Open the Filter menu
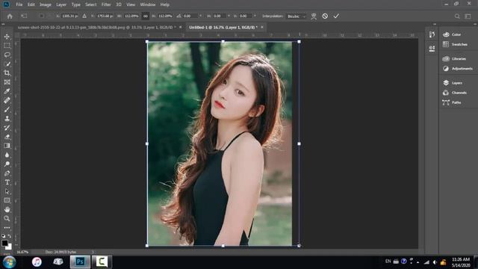 106,4
